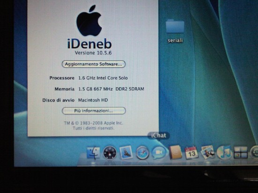
Task: Open Time Machine icon at dock edge
Action: point(254,152)
